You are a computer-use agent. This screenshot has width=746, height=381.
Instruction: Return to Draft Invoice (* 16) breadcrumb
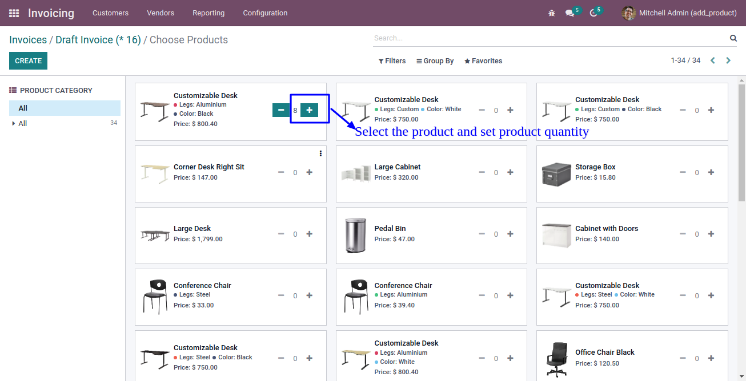pyautogui.click(x=98, y=40)
